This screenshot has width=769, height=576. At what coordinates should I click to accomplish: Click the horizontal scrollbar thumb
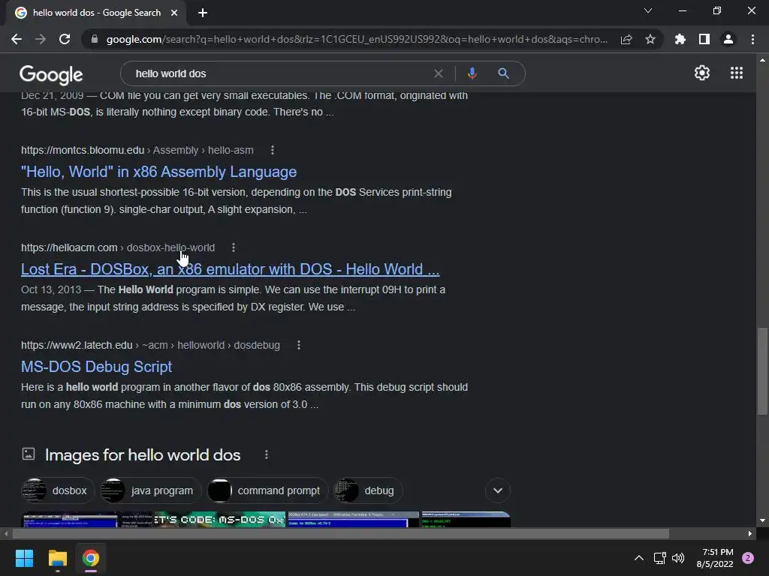pyautogui.click(x=341, y=533)
